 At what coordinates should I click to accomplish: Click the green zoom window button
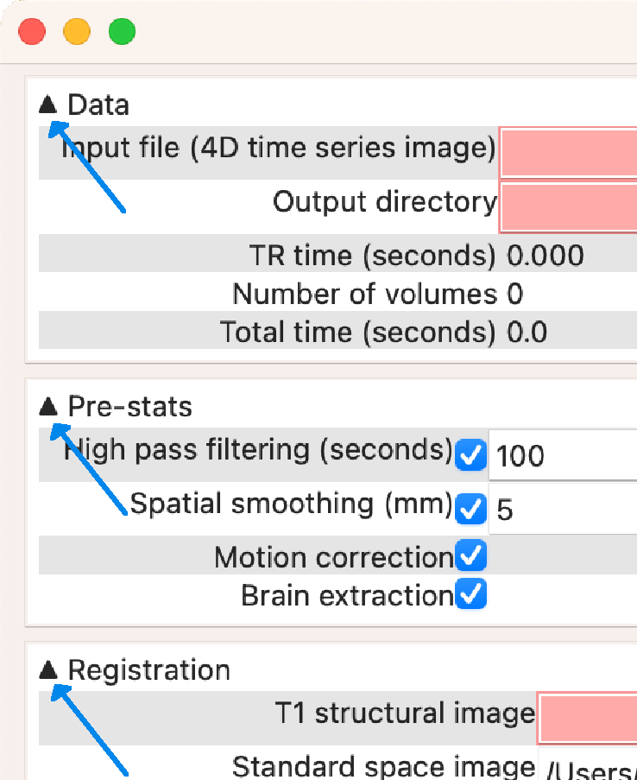[122, 33]
